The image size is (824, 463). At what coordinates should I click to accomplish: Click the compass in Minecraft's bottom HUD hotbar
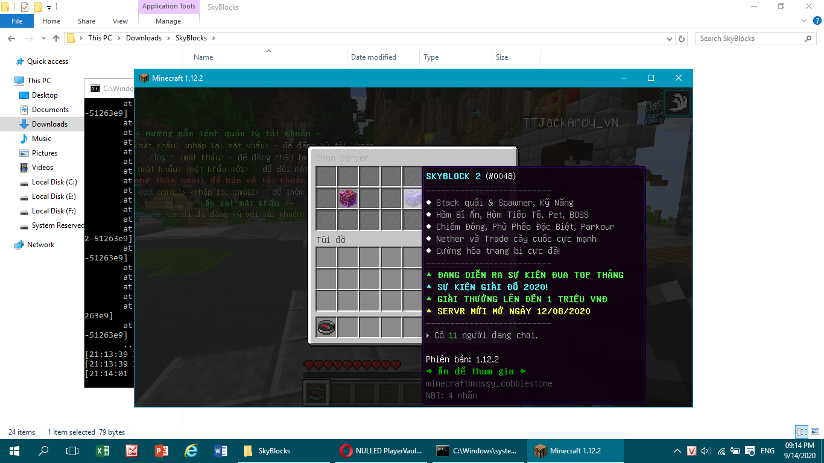tap(318, 392)
